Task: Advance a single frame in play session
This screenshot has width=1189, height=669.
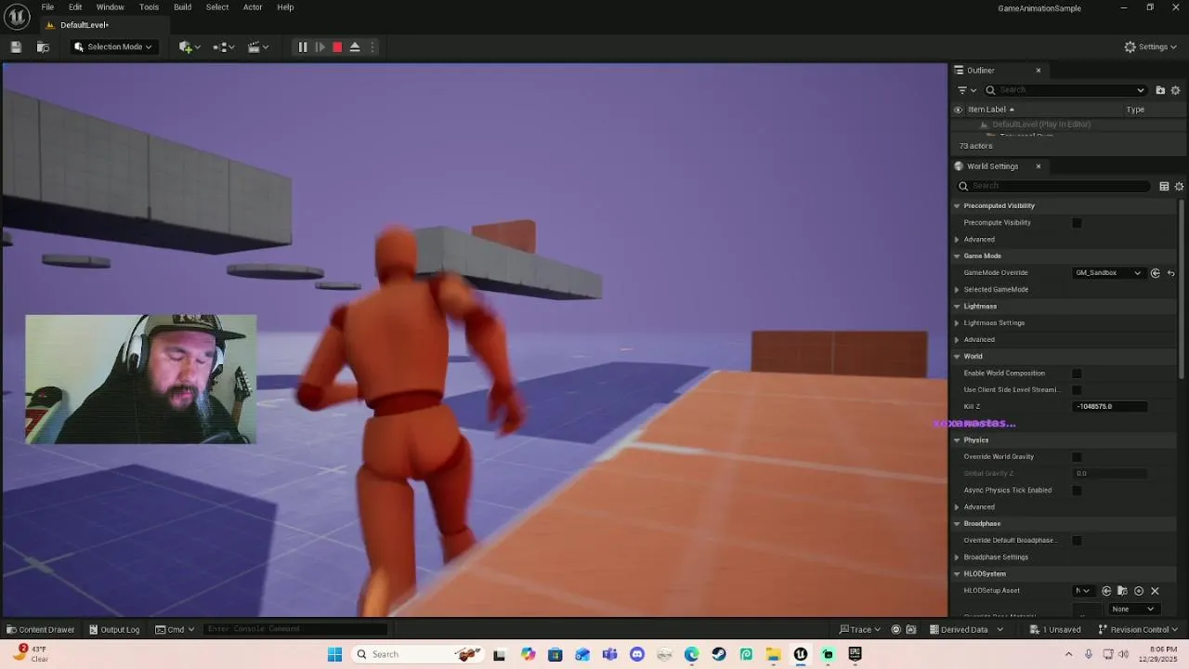Action: tap(320, 46)
